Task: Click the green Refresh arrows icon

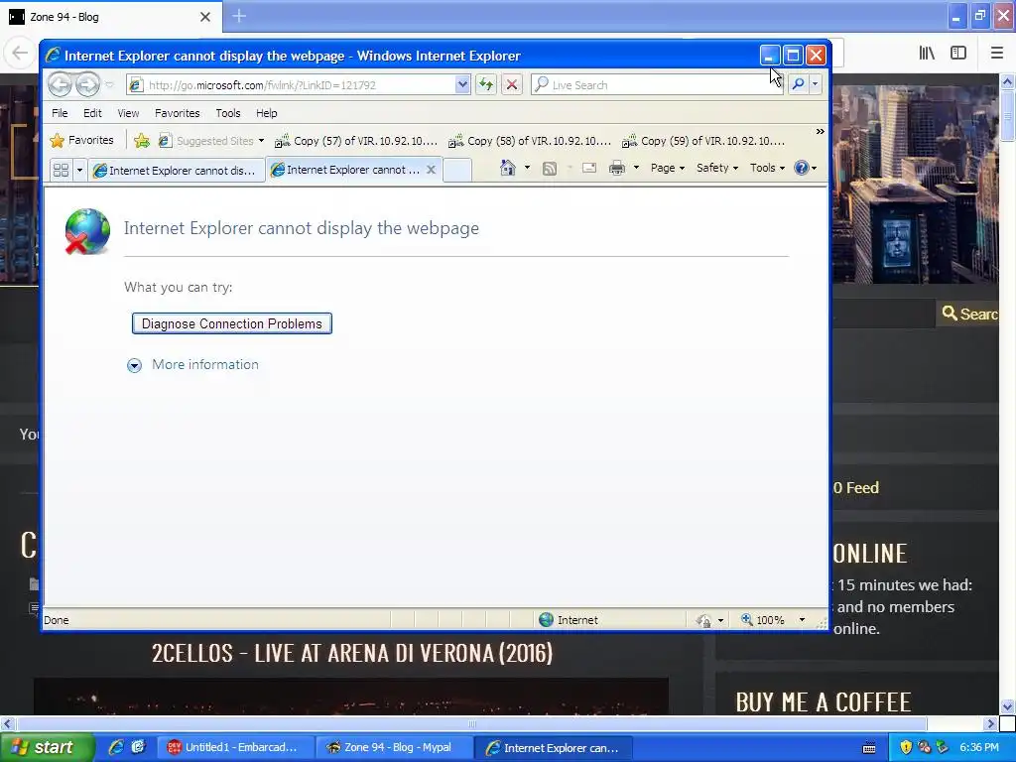Action: pos(486,85)
